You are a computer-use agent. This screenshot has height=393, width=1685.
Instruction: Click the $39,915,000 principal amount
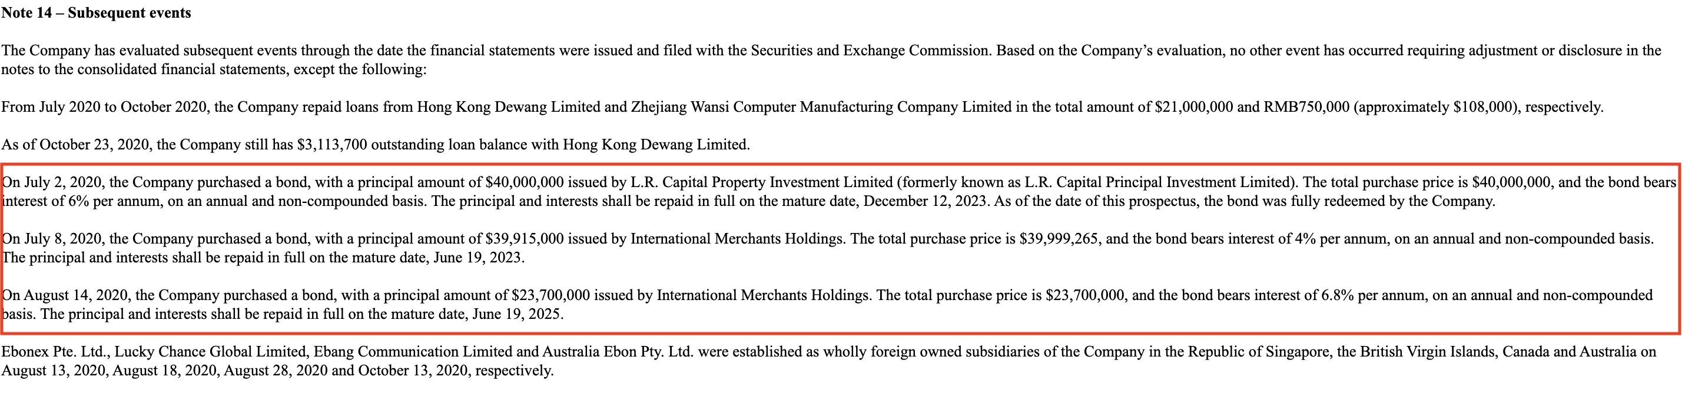point(524,239)
